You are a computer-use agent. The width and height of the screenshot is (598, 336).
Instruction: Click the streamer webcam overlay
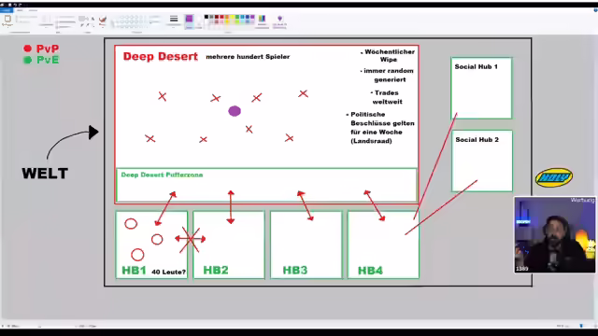point(554,234)
